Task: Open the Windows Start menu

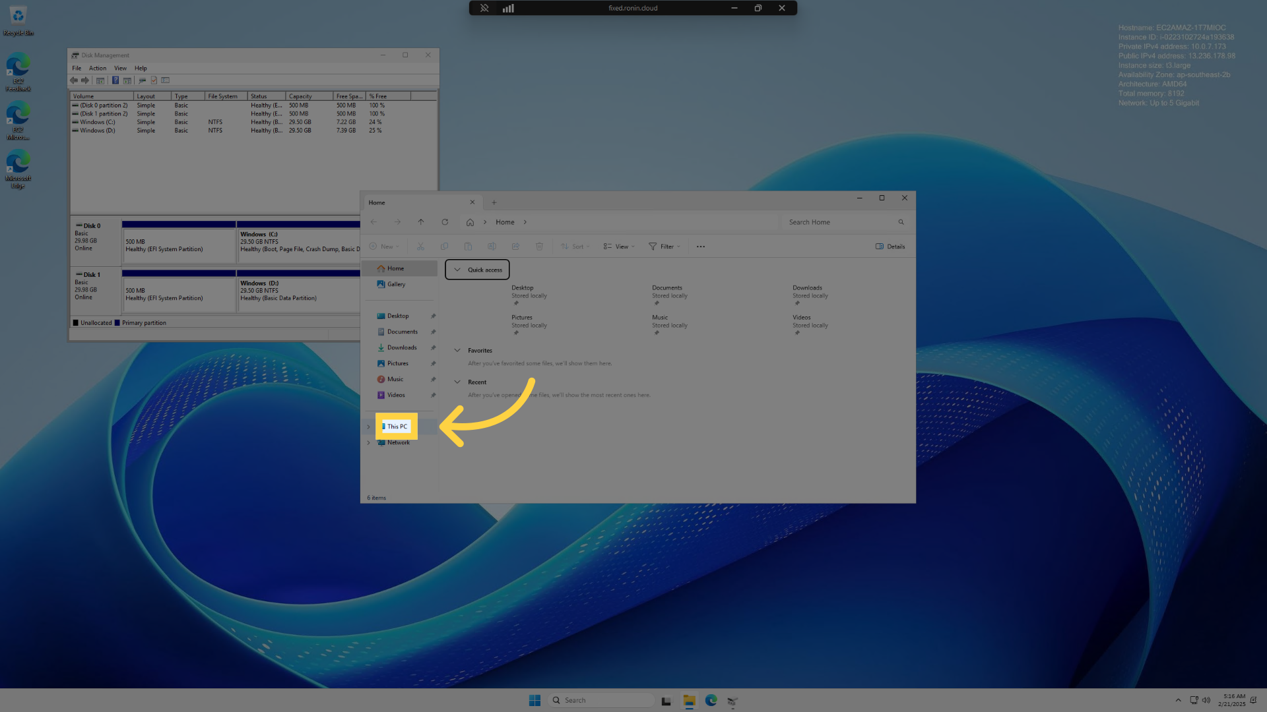Action: (x=535, y=700)
